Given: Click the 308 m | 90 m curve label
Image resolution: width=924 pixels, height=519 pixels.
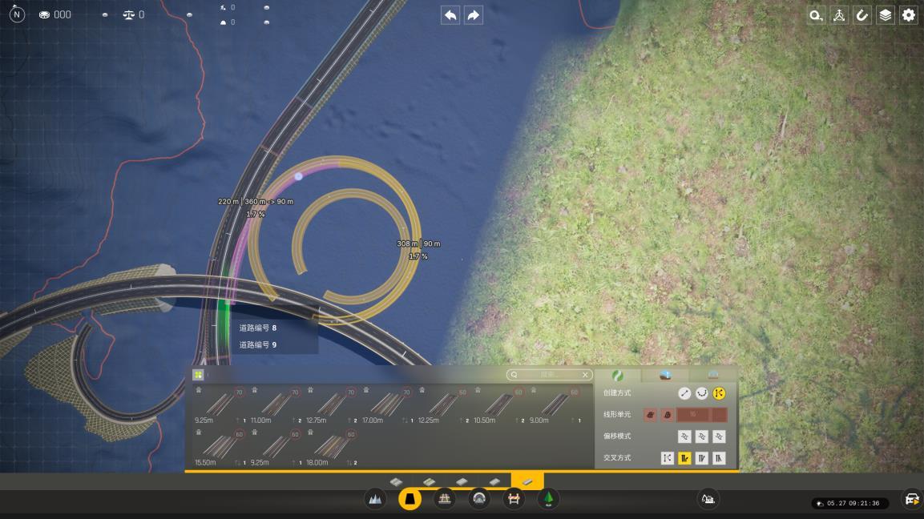Looking at the screenshot, I should point(418,244).
